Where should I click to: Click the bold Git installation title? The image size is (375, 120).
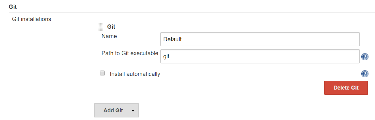tap(111, 27)
